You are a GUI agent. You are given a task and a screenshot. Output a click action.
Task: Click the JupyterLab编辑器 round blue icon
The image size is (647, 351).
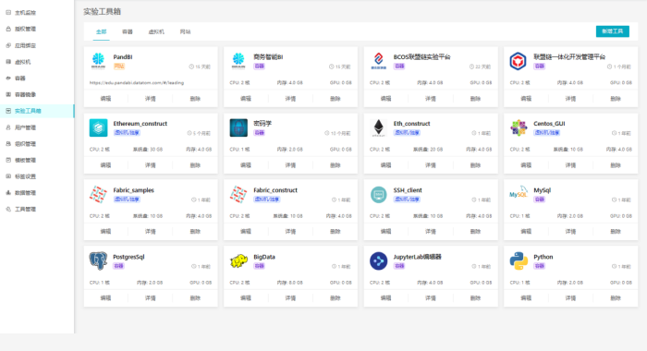(378, 261)
